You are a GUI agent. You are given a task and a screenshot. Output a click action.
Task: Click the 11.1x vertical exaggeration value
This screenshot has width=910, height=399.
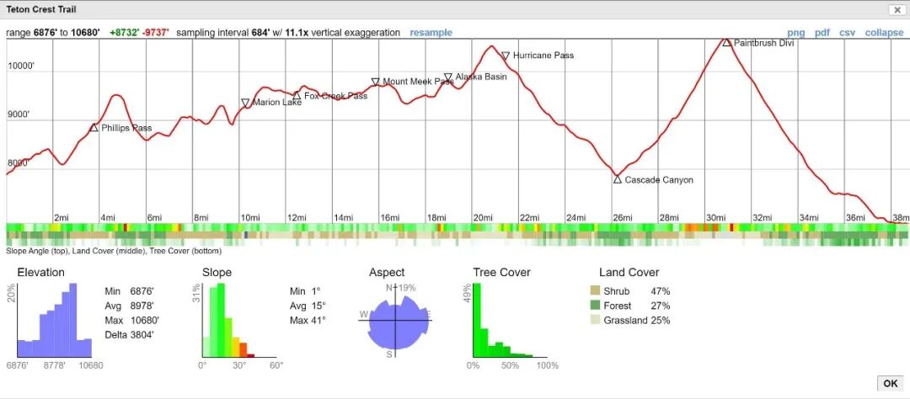[x=297, y=33]
